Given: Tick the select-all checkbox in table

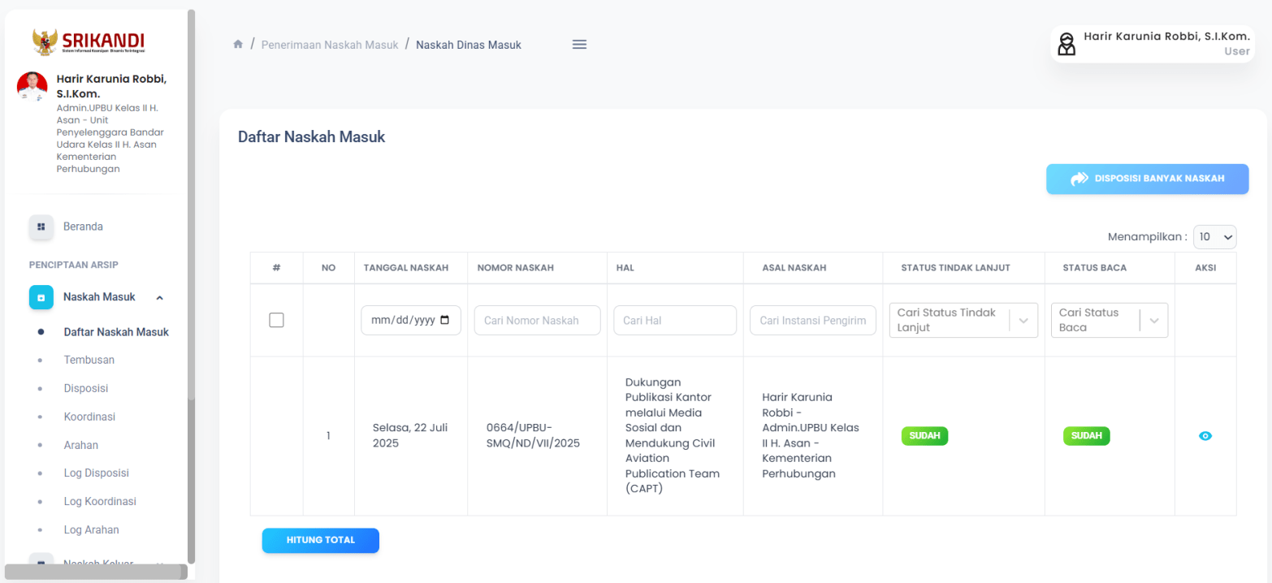Looking at the screenshot, I should point(276,320).
